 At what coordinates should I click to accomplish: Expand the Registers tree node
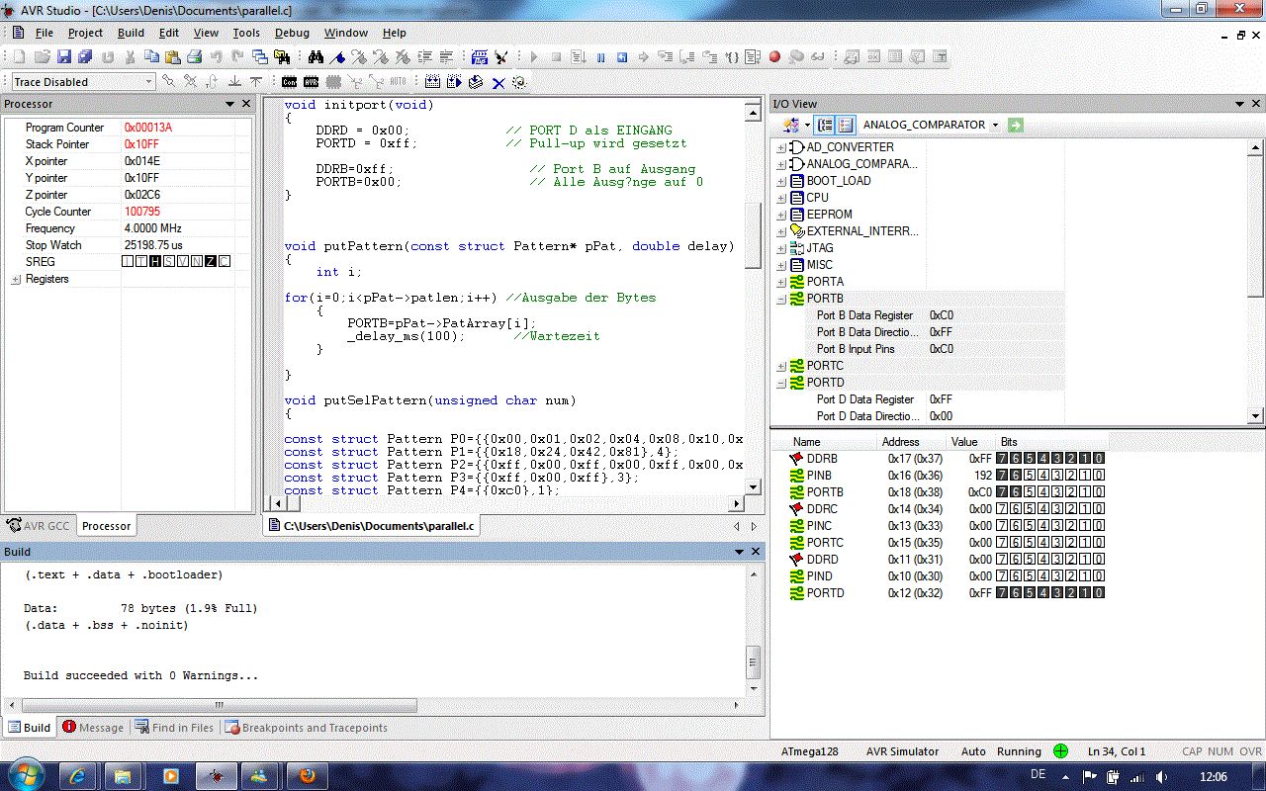coord(16,280)
